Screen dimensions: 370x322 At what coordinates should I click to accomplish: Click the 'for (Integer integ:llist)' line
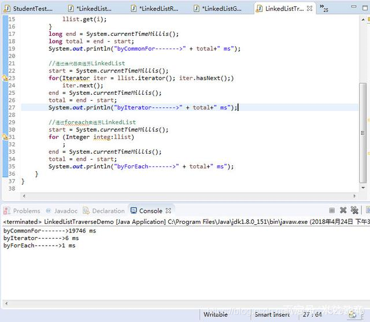(x=91, y=137)
